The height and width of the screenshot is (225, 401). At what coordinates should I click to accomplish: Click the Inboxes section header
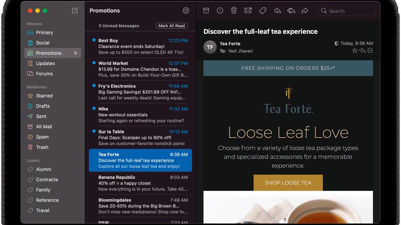tap(34, 24)
